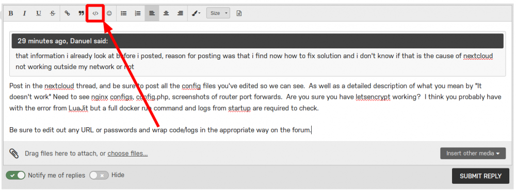Open the emoji picker
Screen dimensions: 516x190
click(x=109, y=13)
